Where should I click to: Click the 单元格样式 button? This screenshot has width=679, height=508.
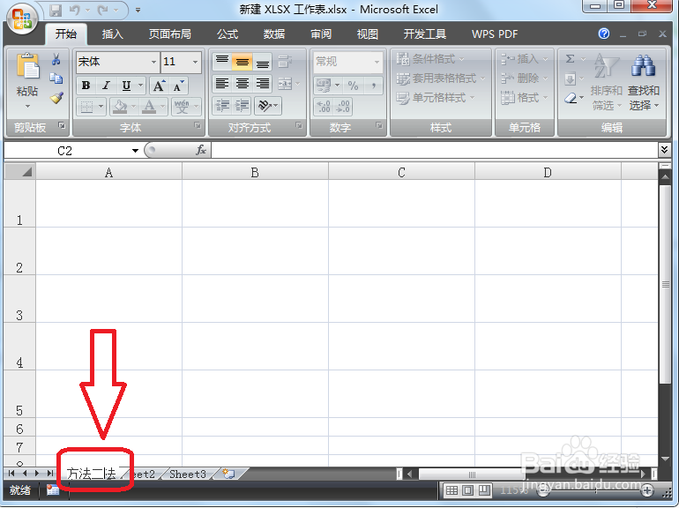tap(436, 98)
